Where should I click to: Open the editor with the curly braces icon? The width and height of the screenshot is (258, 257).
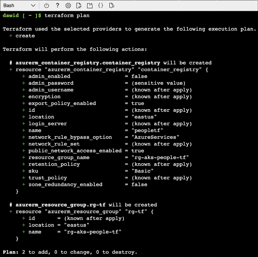[x=101, y=6]
